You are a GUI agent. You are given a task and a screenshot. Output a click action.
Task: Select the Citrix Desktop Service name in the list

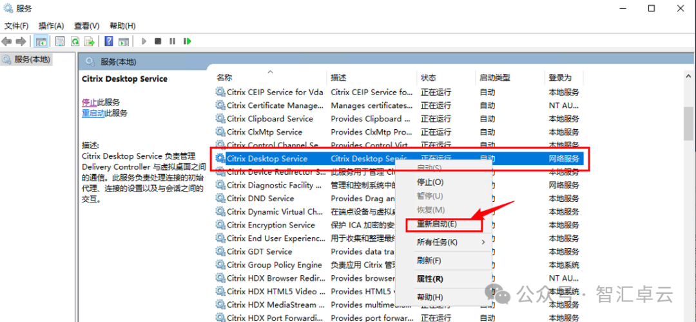[x=267, y=159]
